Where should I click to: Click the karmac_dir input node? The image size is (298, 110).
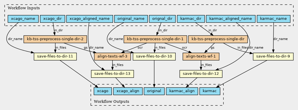click(191, 19)
